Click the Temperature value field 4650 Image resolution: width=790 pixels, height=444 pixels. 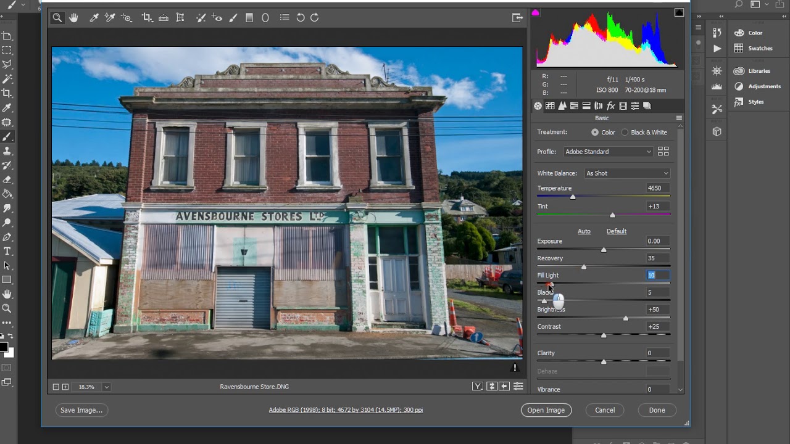pyautogui.click(x=658, y=188)
